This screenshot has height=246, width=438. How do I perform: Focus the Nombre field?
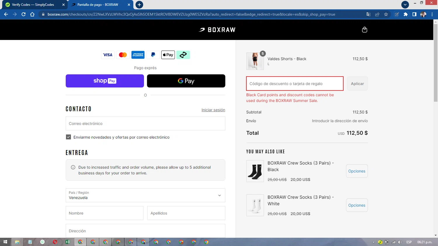[105, 213]
